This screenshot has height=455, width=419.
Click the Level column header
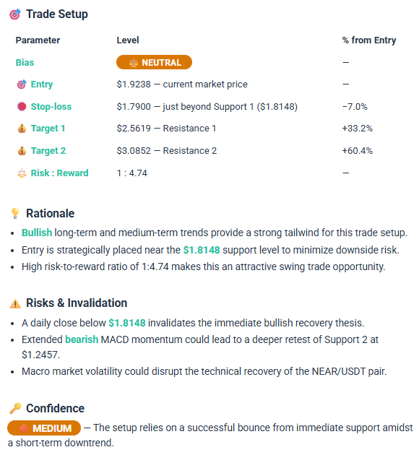(128, 40)
